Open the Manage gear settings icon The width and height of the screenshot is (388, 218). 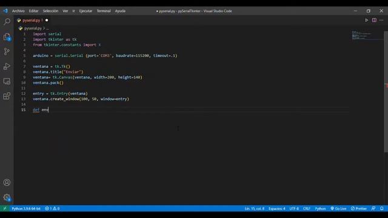pos(7,197)
